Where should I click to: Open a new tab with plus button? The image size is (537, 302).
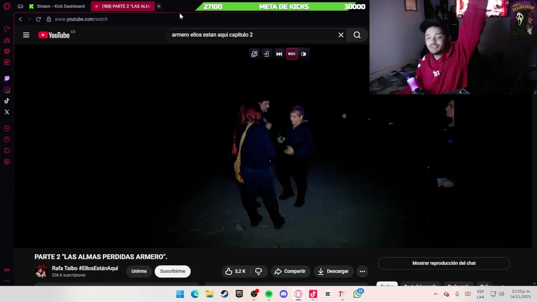(159, 6)
